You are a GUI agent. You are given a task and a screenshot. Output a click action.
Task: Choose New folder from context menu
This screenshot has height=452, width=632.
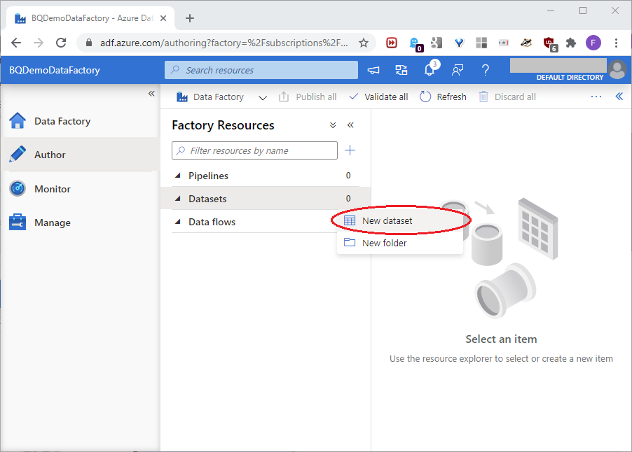(384, 243)
